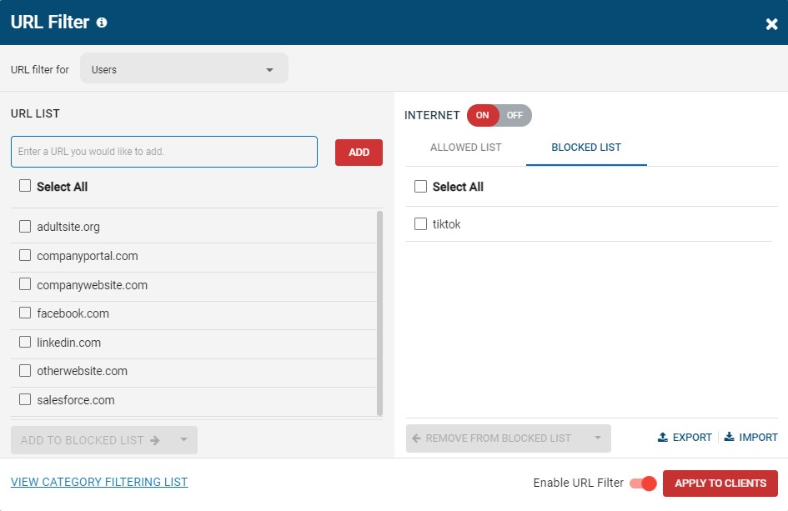
Task: Click the otherwebsite.com text label
Action: pos(83,371)
